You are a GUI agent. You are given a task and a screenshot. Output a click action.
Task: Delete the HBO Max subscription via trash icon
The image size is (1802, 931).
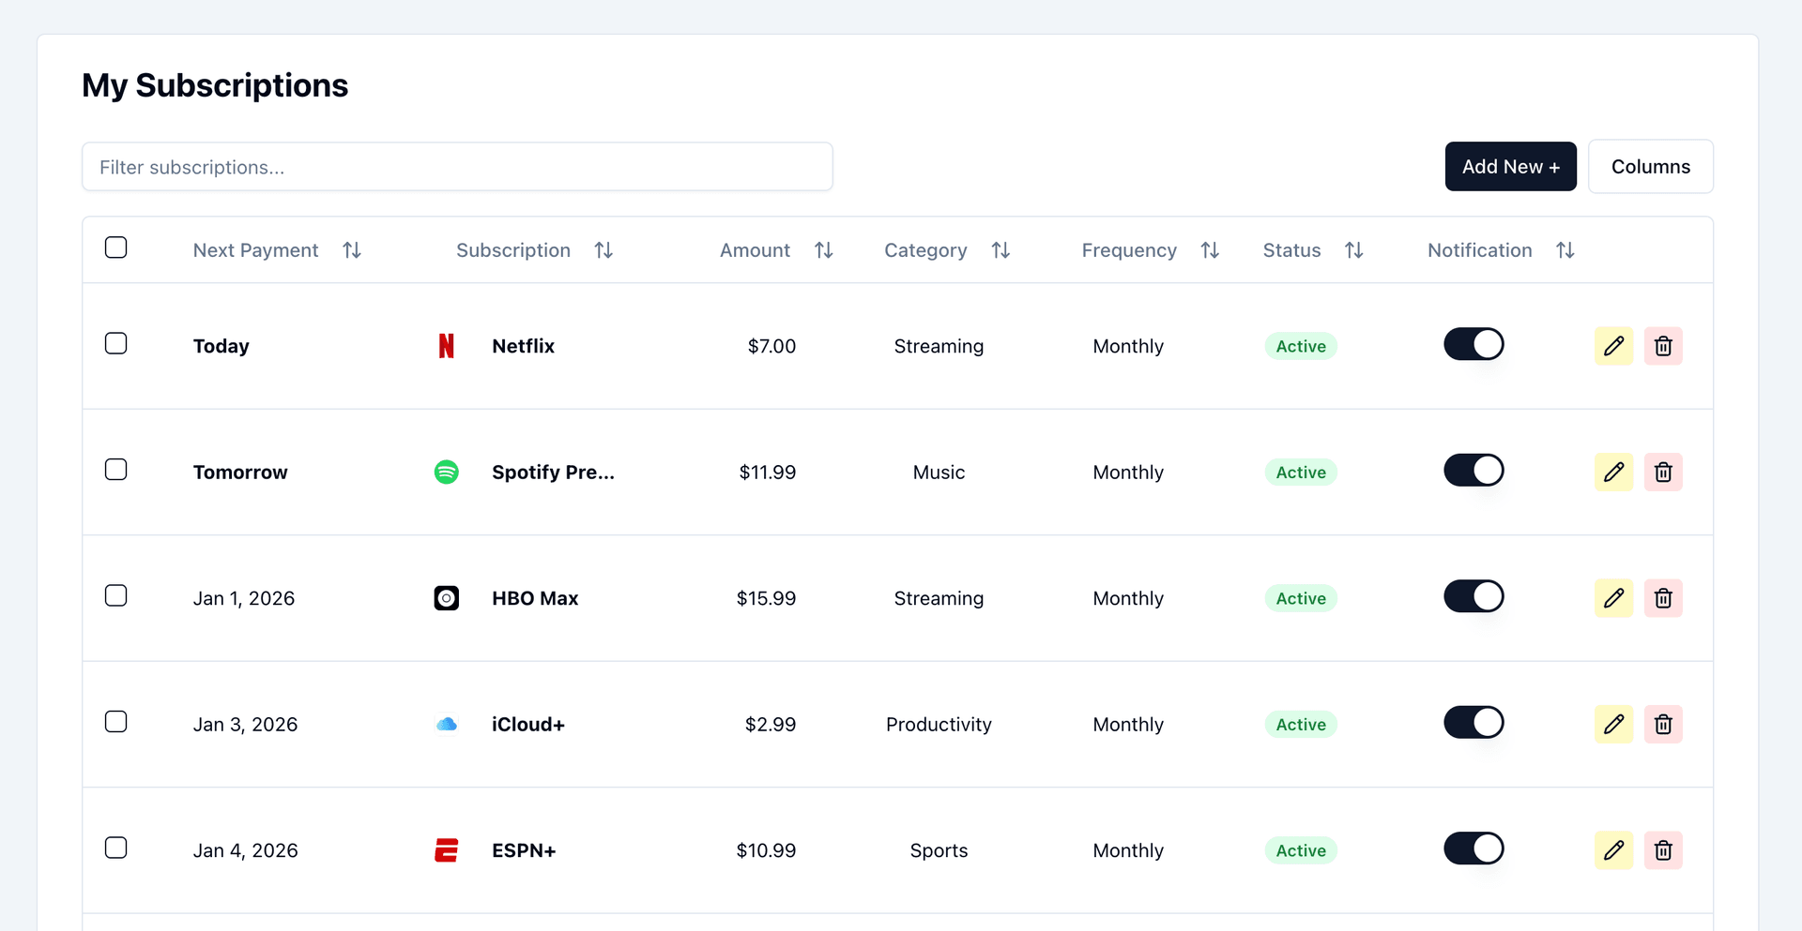[x=1663, y=597]
